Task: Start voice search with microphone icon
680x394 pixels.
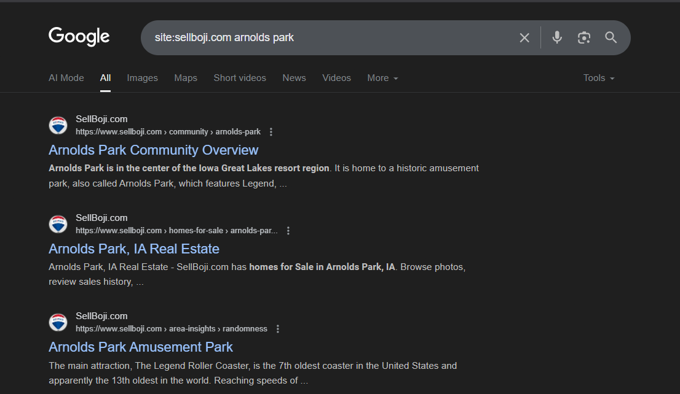Action: tap(557, 37)
